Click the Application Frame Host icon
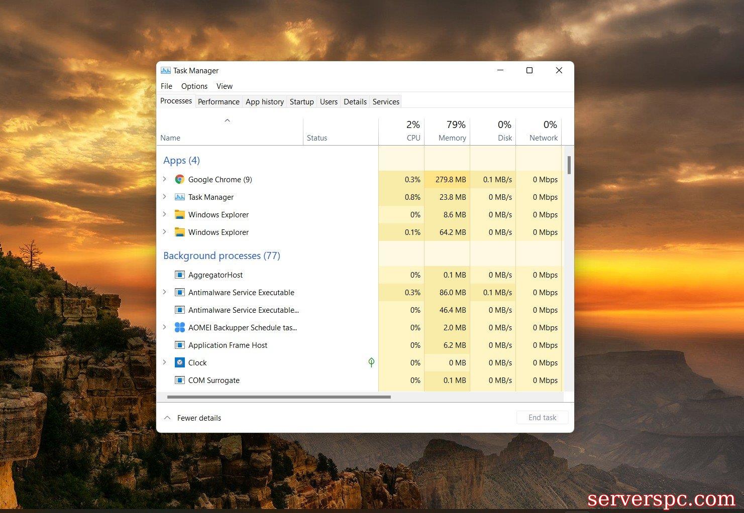Screen dimensions: 744x513 click(179, 345)
